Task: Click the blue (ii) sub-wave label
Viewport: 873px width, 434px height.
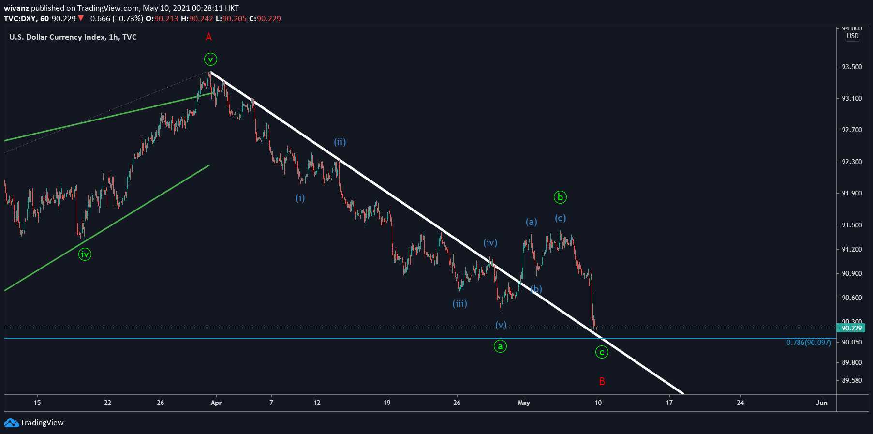Action: pos(340,142)
